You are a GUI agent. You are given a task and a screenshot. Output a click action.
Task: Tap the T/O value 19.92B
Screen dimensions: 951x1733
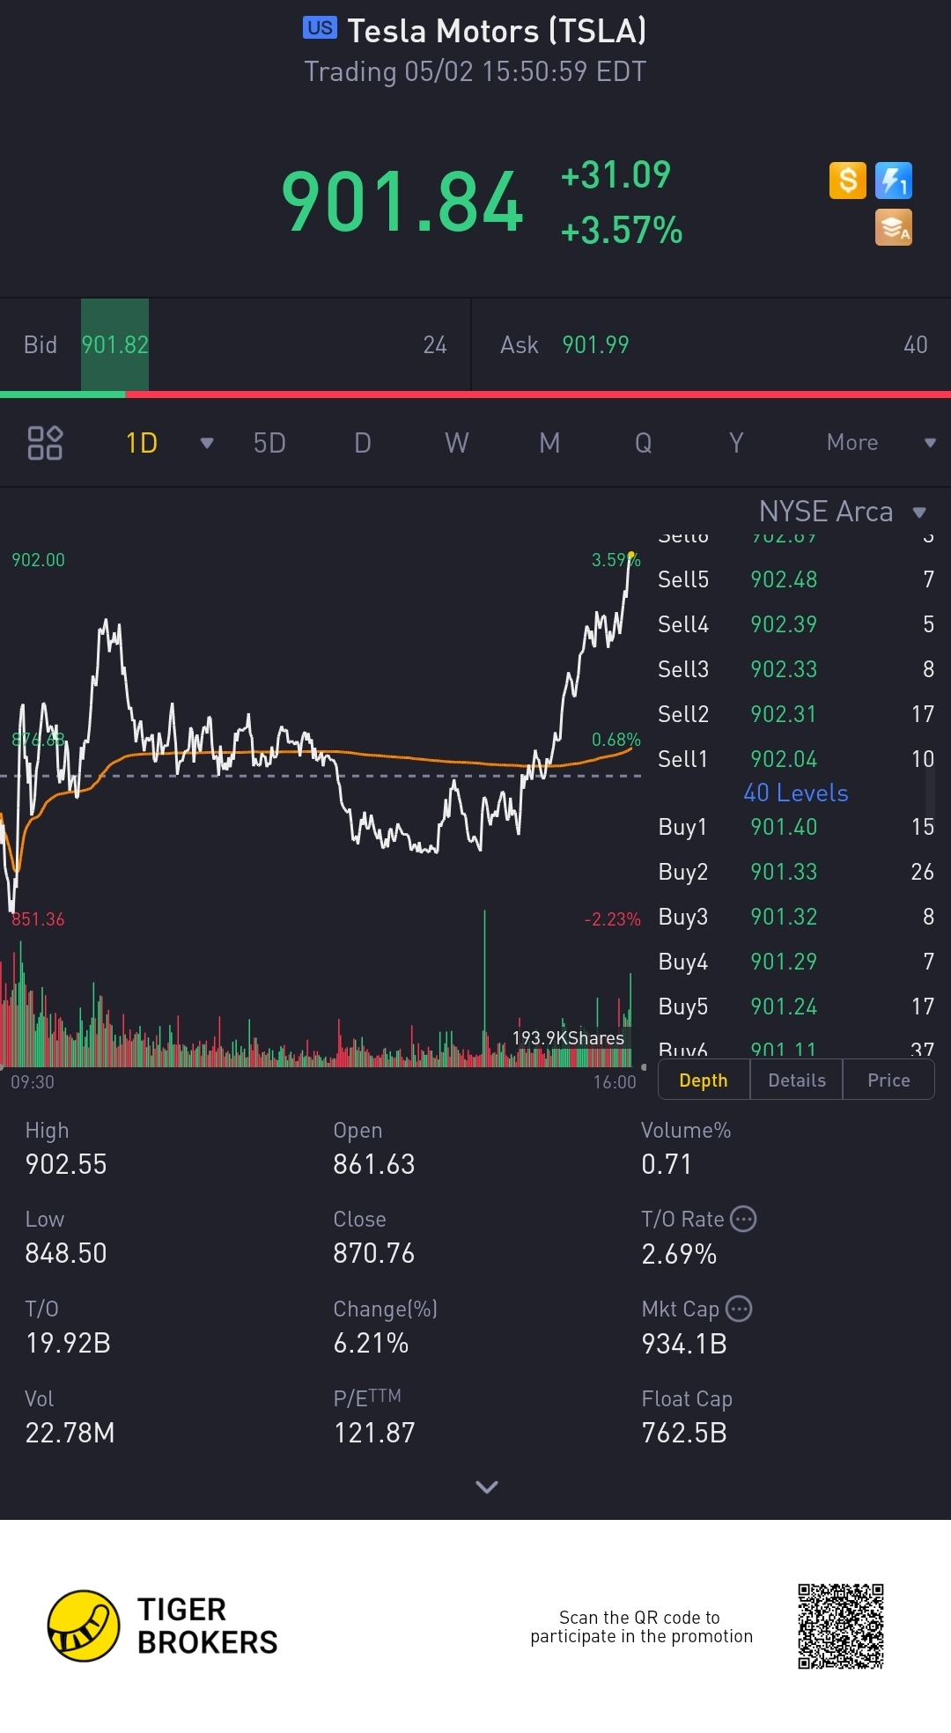click(68, 1343)
